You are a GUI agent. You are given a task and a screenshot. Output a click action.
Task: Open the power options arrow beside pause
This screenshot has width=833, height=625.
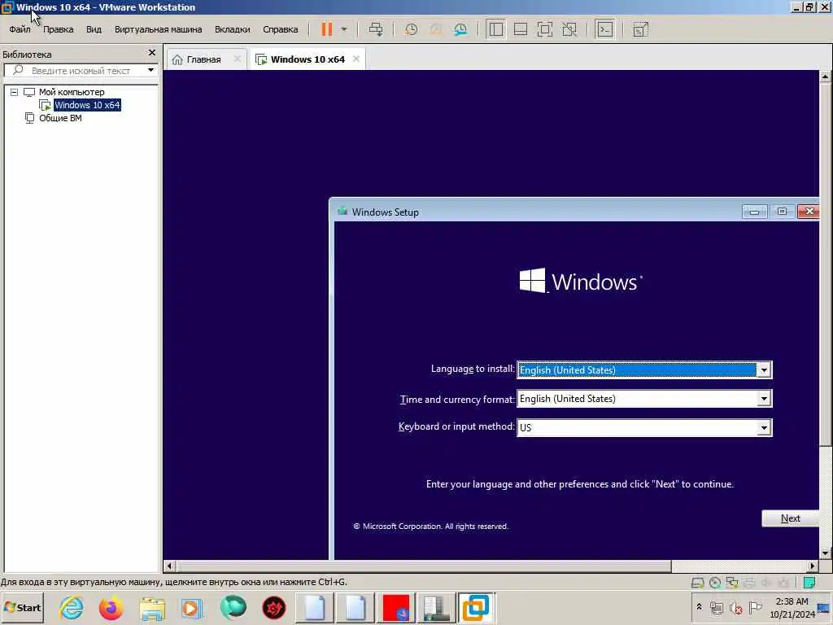tap(344, 29)
